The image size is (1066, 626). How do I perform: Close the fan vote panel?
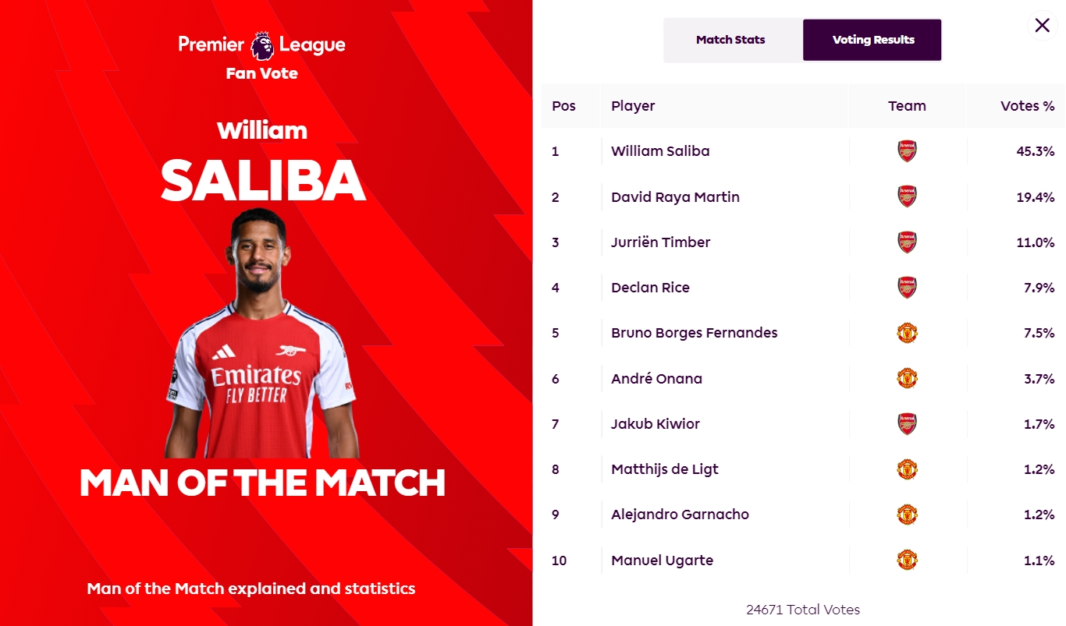coord(1042,26)
